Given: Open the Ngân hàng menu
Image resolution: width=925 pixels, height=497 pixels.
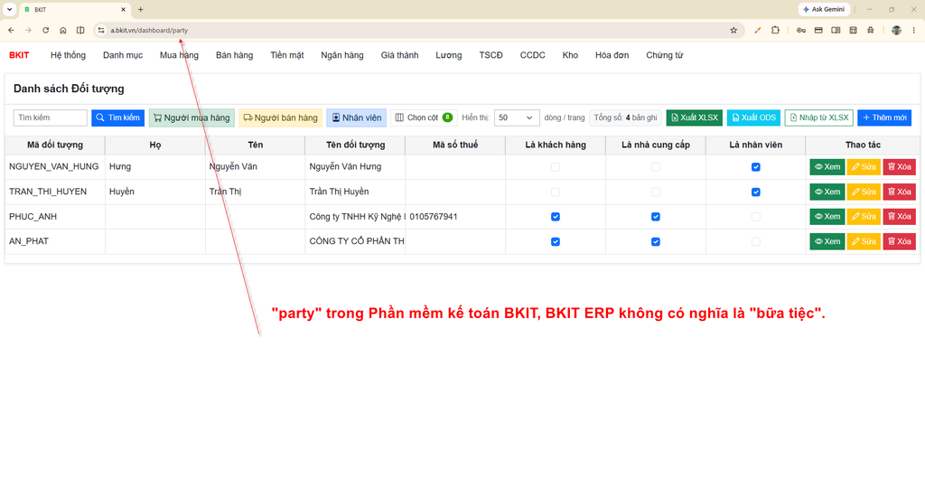Looking at the screenshot, I should pos(342,55).
